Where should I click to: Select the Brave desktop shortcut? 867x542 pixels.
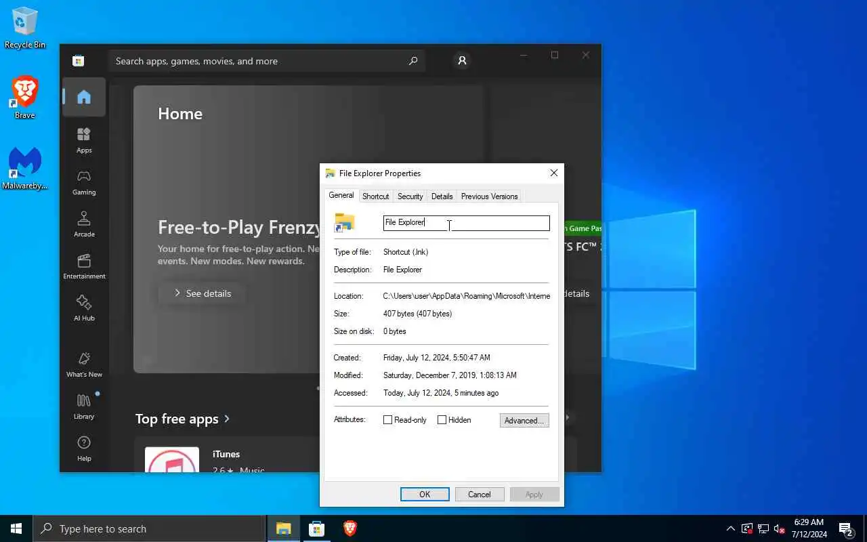click(25, 98)
